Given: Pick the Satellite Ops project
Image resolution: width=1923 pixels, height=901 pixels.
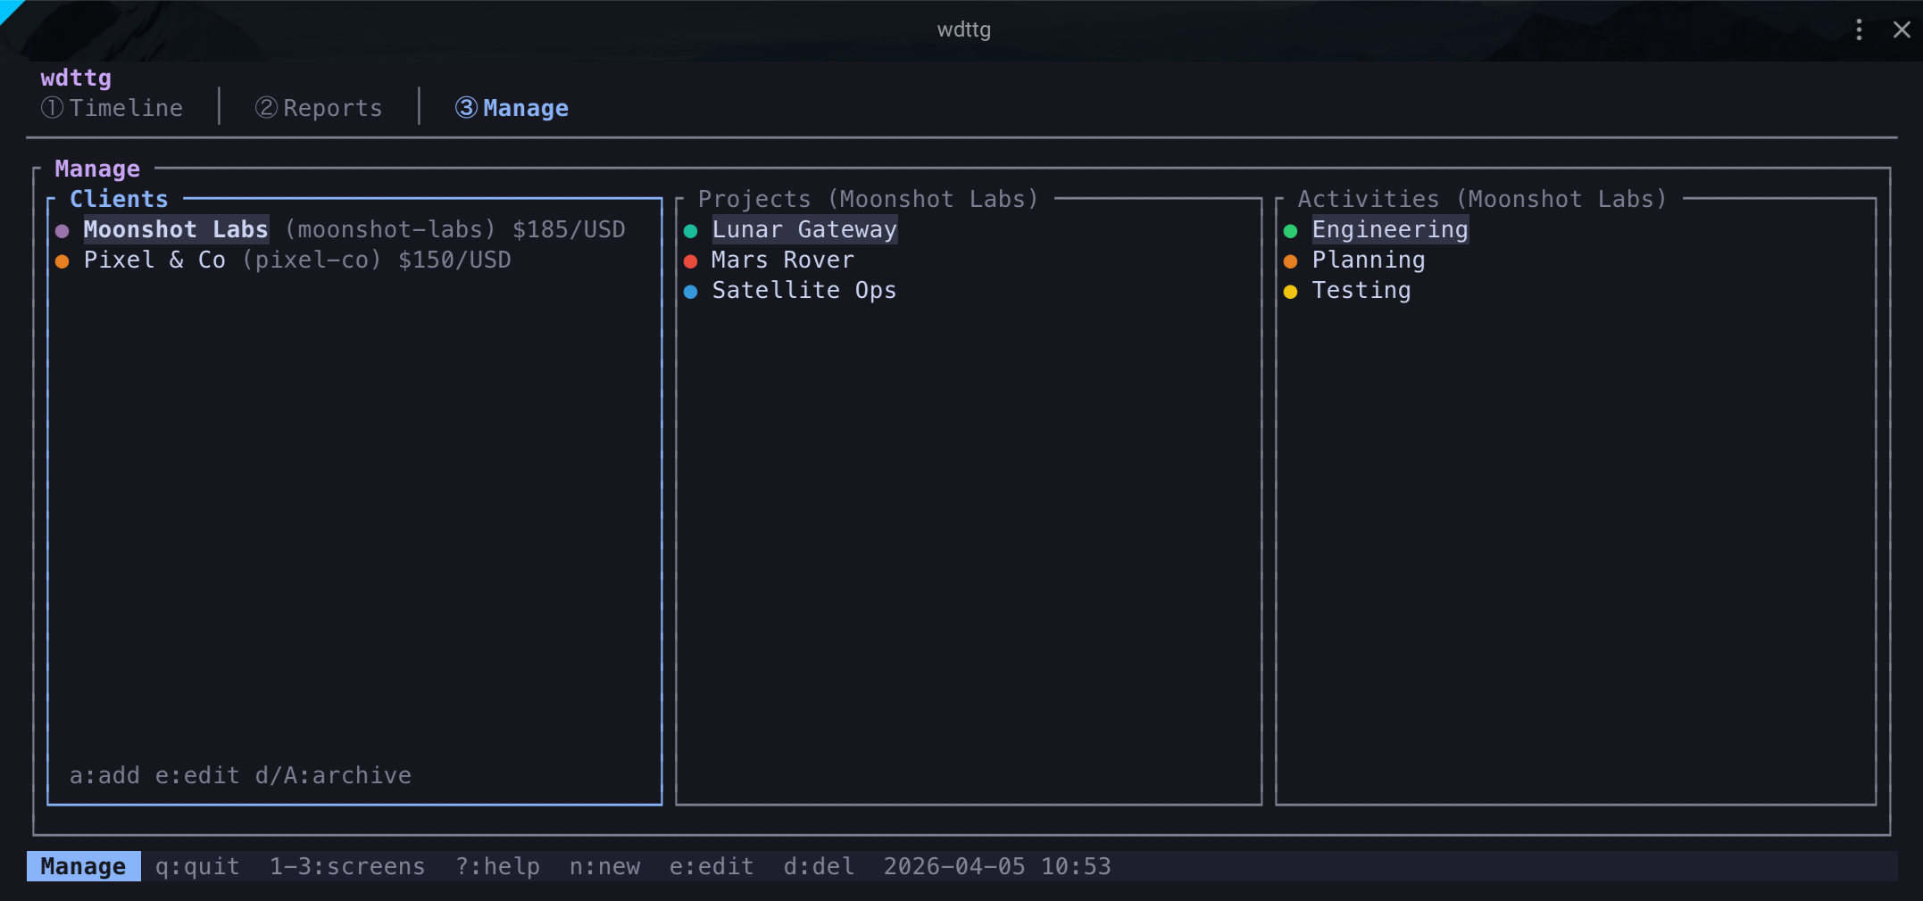Looking at the screenshot, I should [804, 290].
